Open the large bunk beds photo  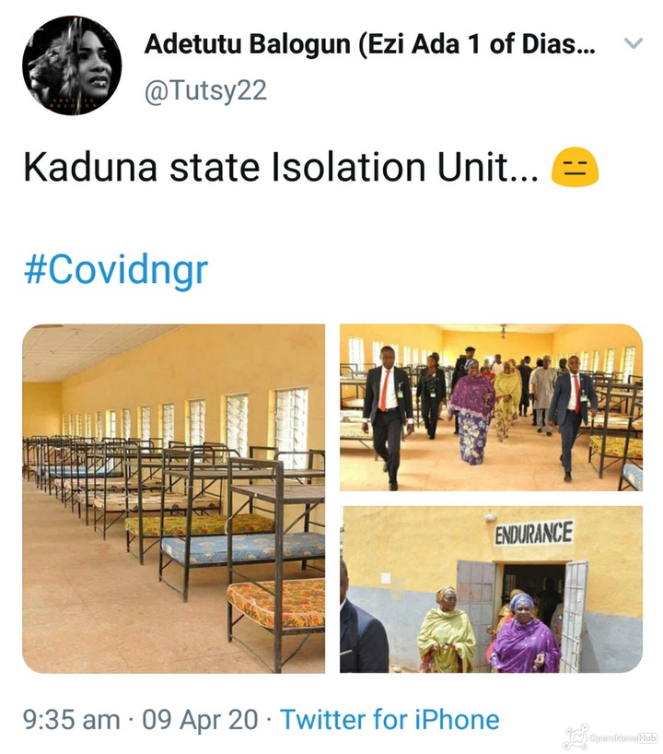tap(174, 499)
